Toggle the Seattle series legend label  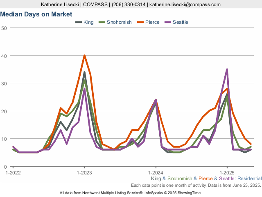tap(181, 22)
